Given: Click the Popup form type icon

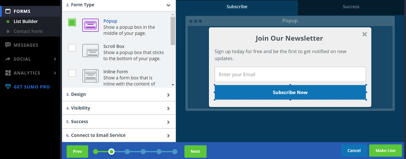Looking at the screenshot, I should coord(90,25).
